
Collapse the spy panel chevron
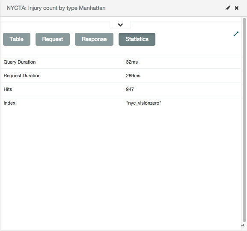(120, 25)
